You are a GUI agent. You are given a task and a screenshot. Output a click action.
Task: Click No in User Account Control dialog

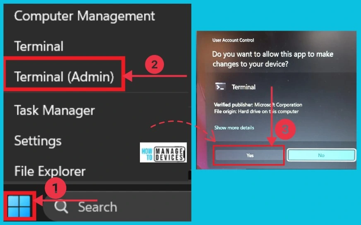(321, 155)
